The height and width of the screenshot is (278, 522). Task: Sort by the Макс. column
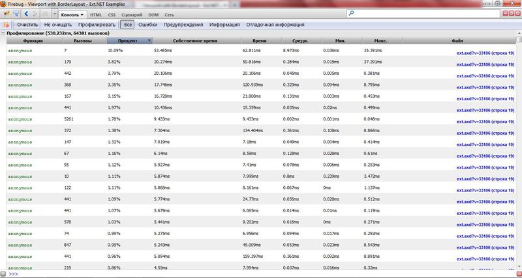tap(382, 41)
